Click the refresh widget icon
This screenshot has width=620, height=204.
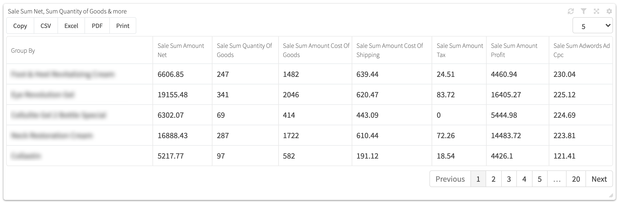point(571,11)
